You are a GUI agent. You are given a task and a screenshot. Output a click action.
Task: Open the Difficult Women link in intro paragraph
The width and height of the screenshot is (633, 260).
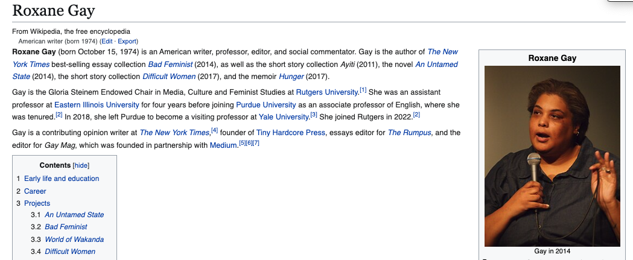(169, 77)
